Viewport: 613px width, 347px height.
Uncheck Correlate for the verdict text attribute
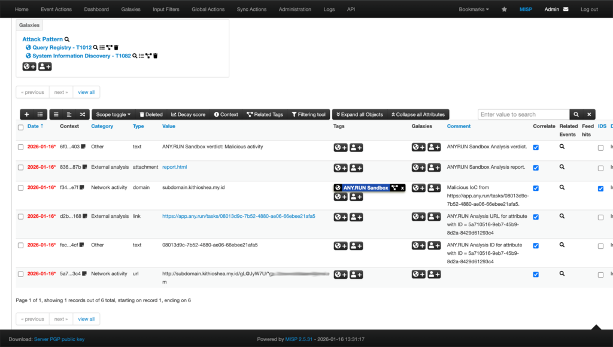pyautogui.click(x=536, y=148)
